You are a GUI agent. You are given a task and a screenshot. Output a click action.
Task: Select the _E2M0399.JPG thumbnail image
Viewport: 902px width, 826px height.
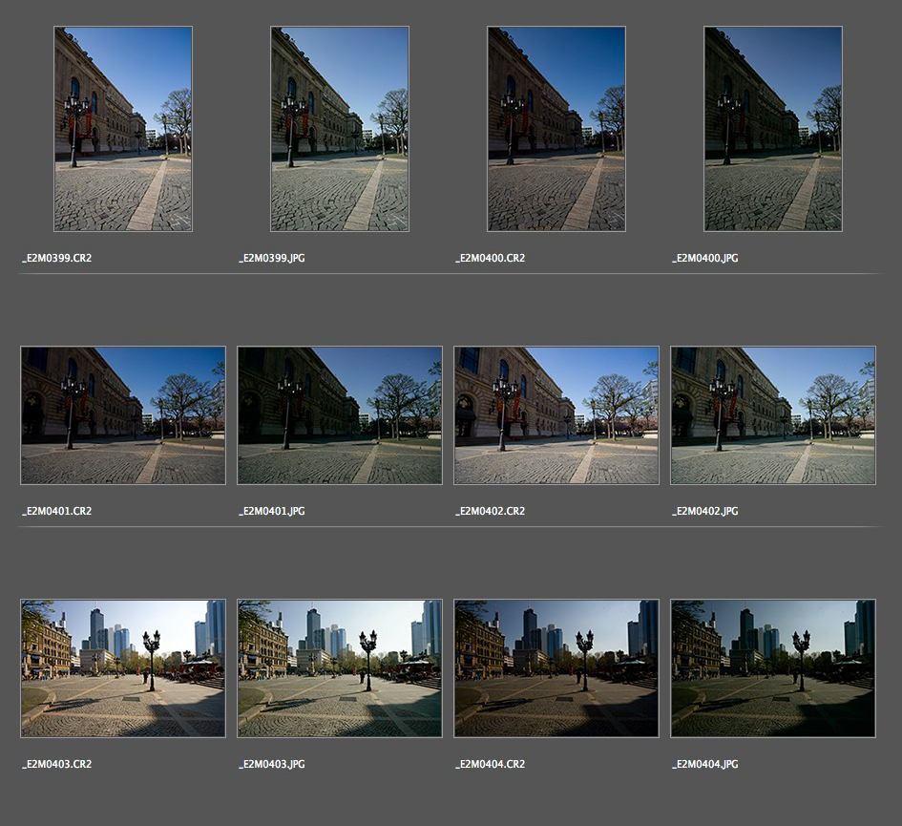coord(340,129)
